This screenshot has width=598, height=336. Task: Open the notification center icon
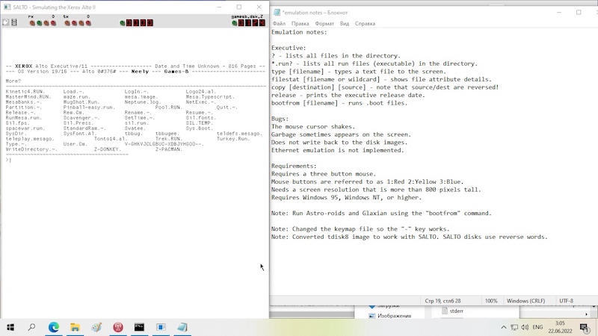pyautogui.click(x=584, y=327)
